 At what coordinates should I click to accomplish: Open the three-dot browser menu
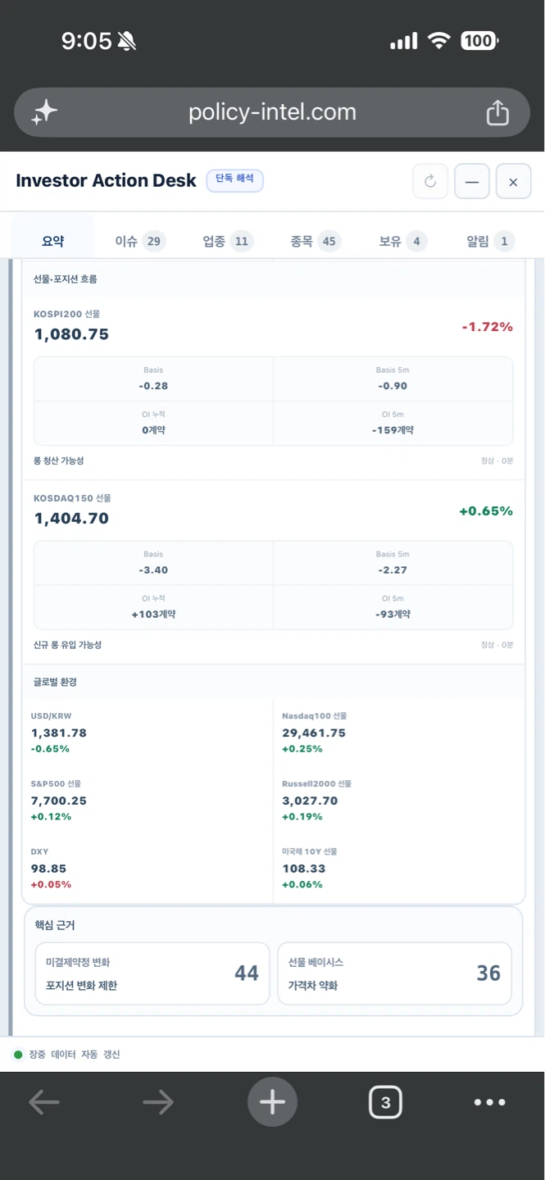[490, 1102]
